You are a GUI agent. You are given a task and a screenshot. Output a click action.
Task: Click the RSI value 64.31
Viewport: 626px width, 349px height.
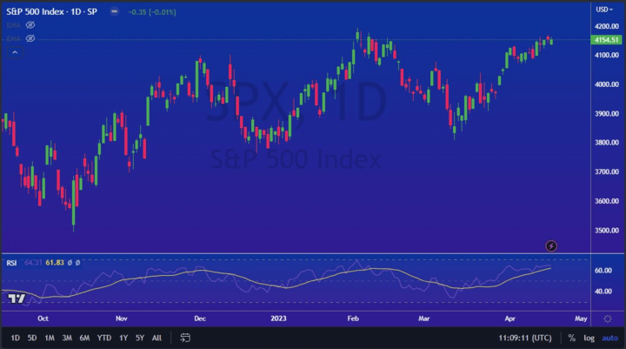pos(33,263)
